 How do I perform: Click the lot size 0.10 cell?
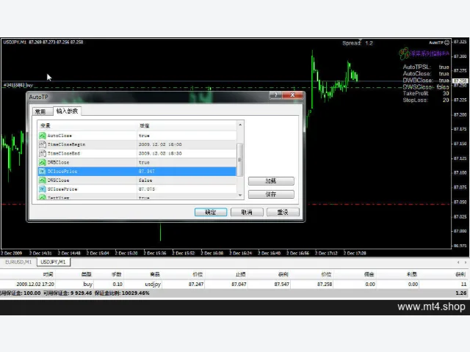click(x=117, y=284)
